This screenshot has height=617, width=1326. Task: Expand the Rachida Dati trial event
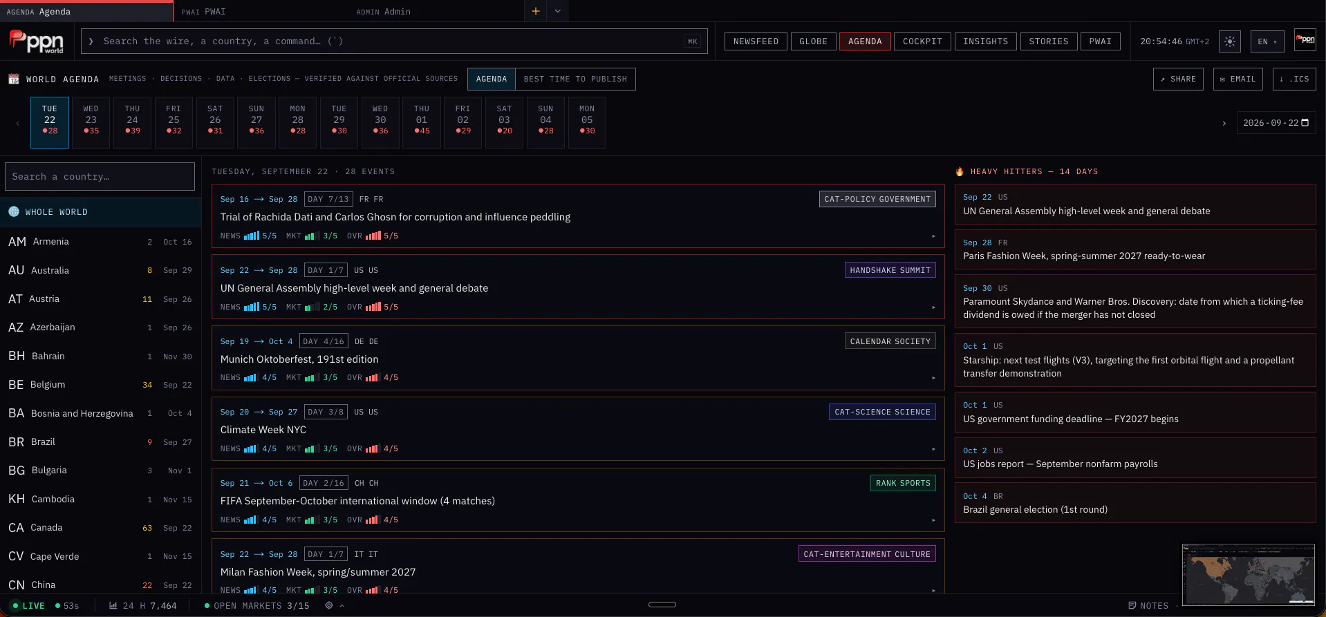pyautogui.click(x=933, y=236)
